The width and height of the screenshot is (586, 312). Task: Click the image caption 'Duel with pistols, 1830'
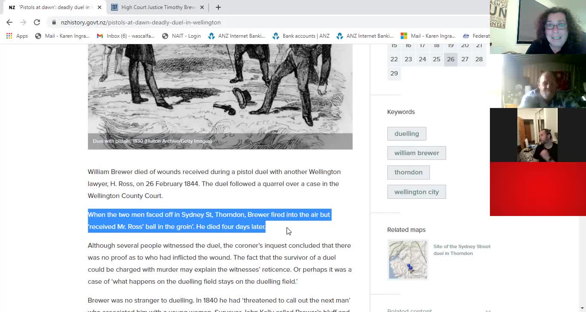(152, 141)
